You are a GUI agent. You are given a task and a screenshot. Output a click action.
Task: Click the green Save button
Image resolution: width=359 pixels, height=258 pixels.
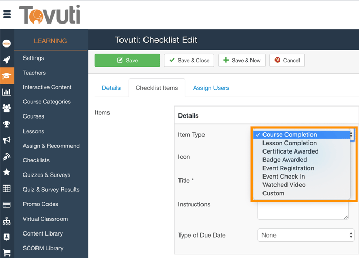(127, 61)
